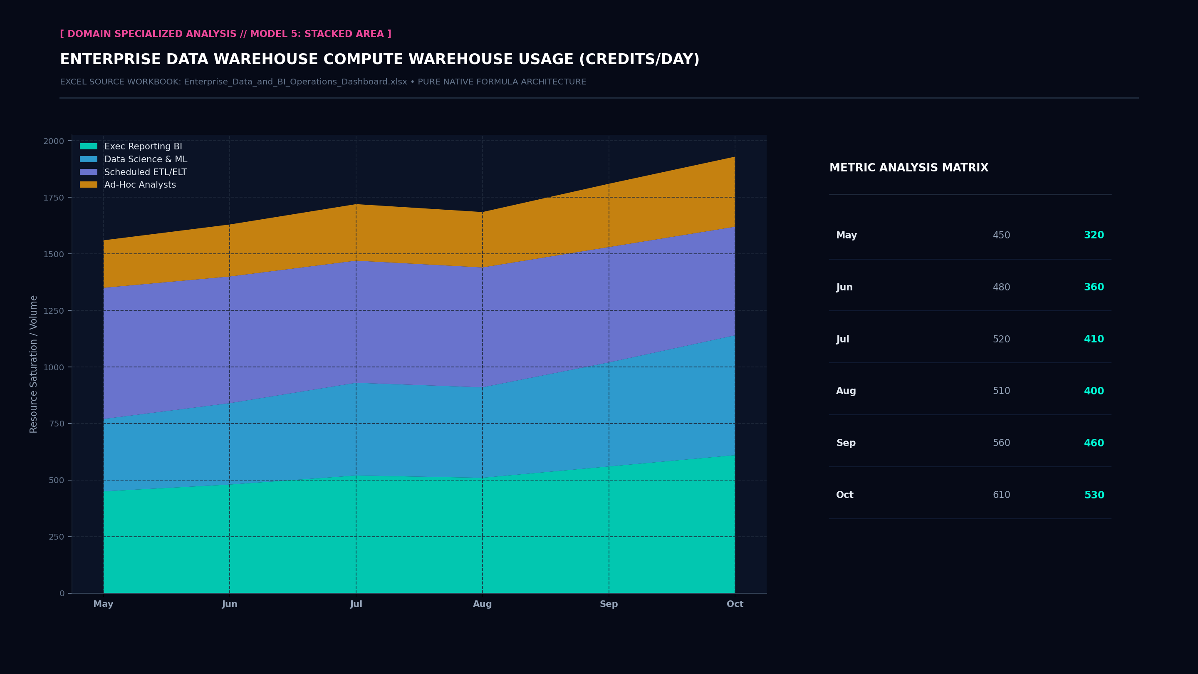
Task: Select the Jul tick label on the x-axis
Action: point(356,604)
